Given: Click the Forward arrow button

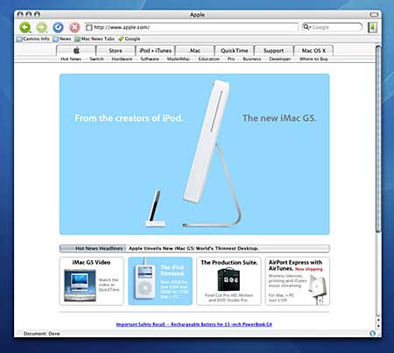Looking at the screenshot, I should point(41,27).
